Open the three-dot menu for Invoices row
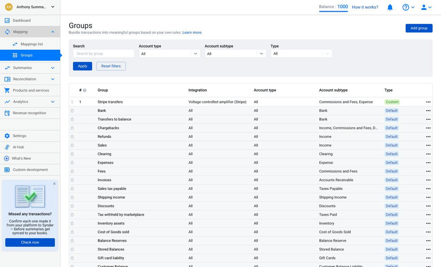This screenshot has width=441, height=267. click(428, 180)
